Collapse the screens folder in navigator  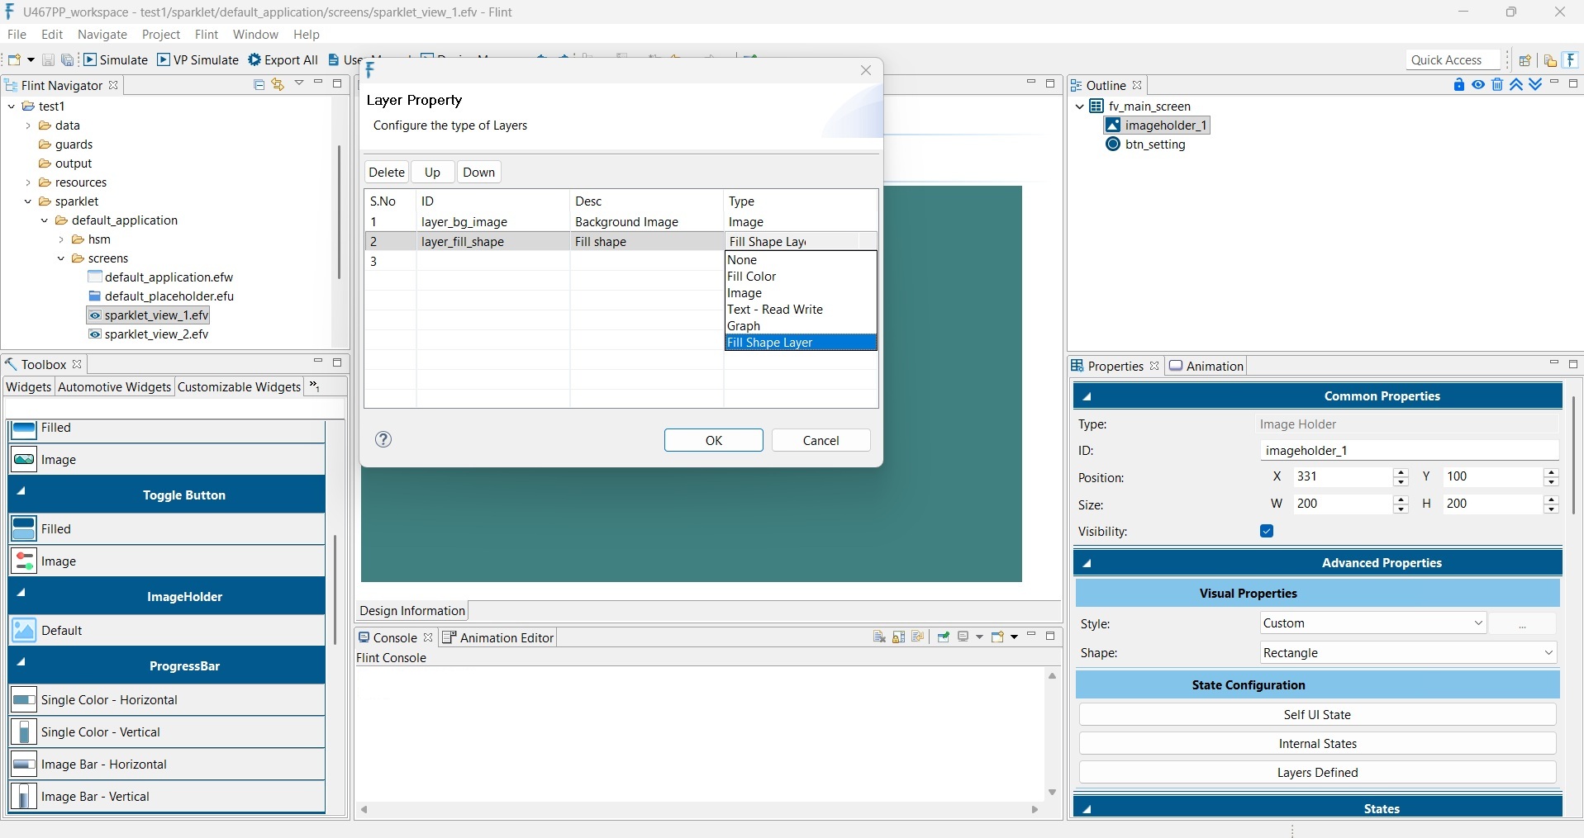(x=61, y=258)
